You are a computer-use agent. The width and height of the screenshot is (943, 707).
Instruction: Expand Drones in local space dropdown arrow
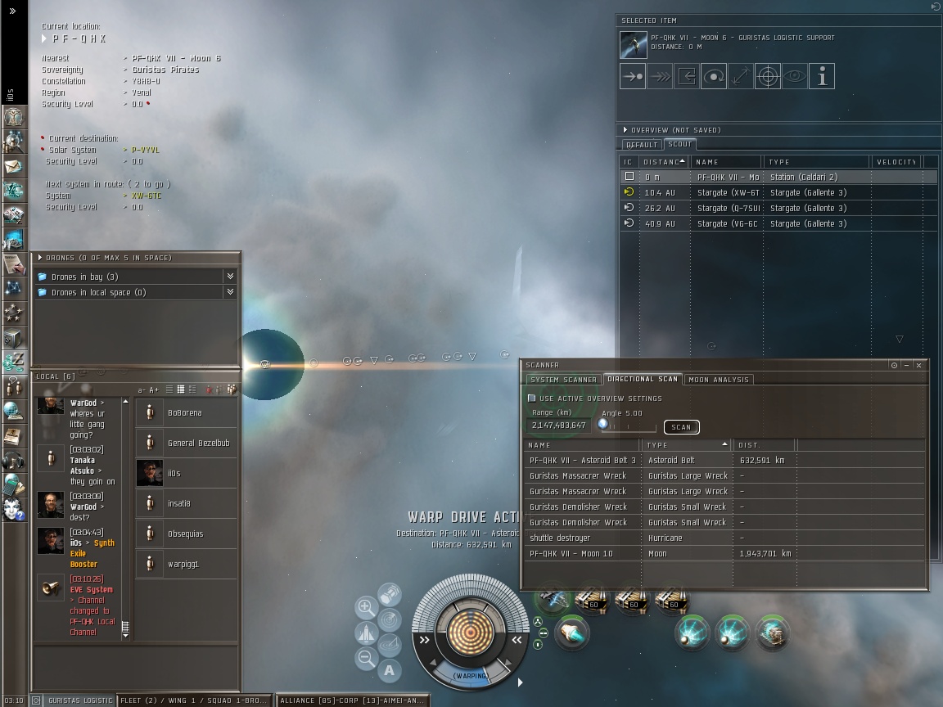click(x=230, y=291)
